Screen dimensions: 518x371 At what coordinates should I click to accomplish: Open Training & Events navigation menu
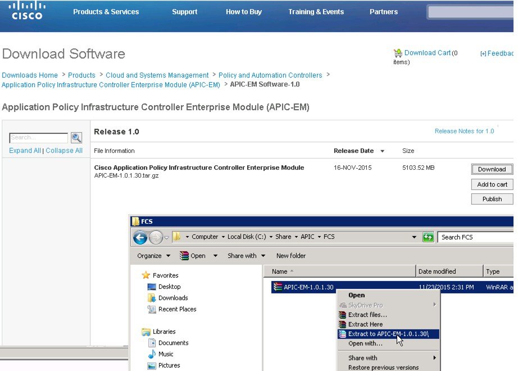click(316, 12)
